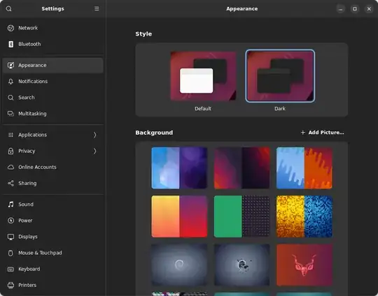The width and height of the screenshot is (378, 296).
Task: Choose the gold and blue pixel wallpaper
Action: click(304, 216)
